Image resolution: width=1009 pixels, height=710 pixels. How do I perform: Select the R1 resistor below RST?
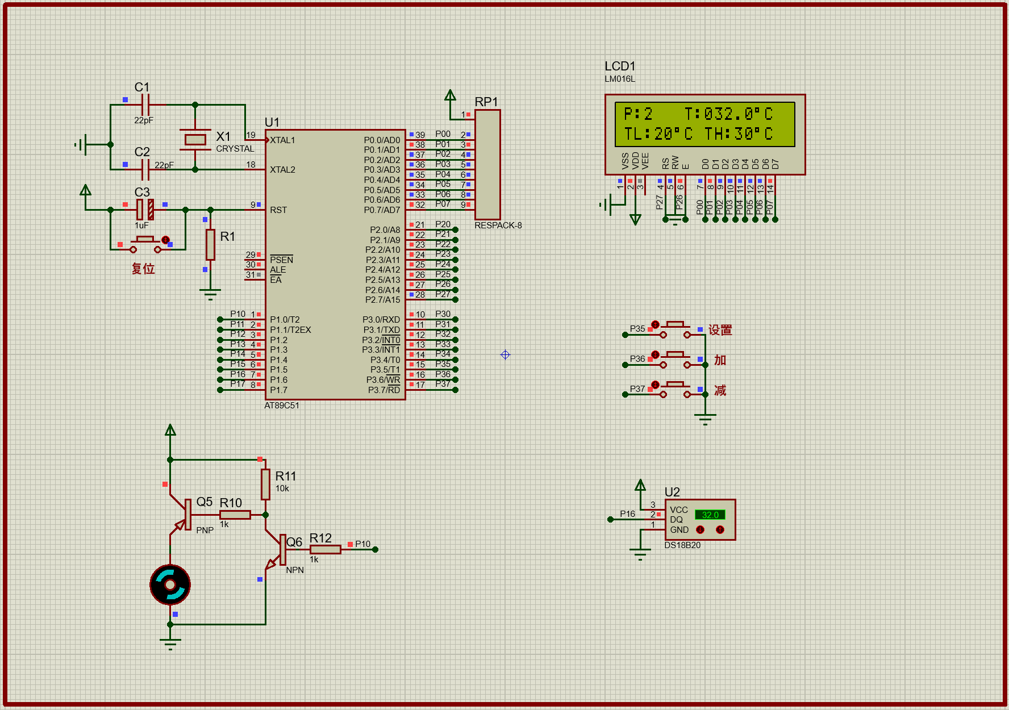pyautogui.click(x=210, y=244)
